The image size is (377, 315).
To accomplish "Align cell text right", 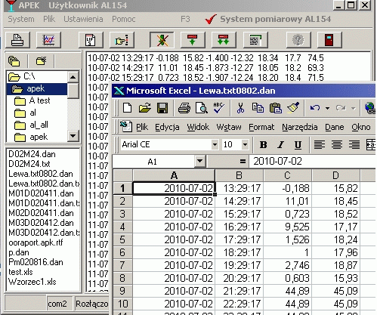I will click(x=354, y=145).
